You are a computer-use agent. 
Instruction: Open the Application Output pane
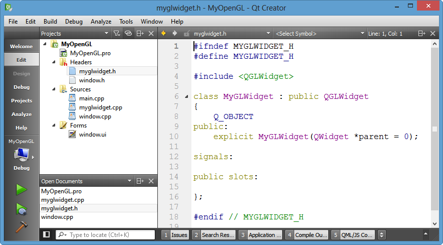tap(261, 235)
